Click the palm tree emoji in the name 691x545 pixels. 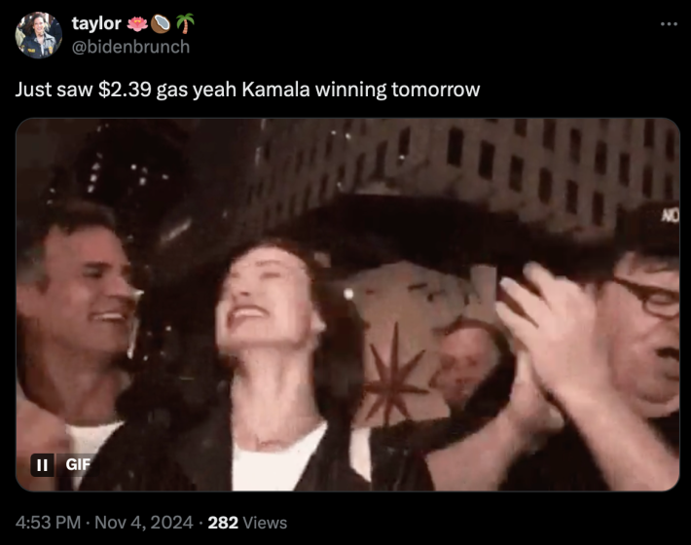[185, 23]
